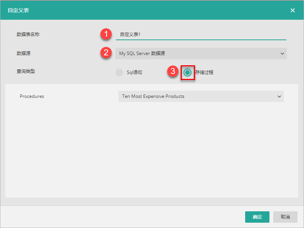Viewport: 304px width, 228px height.
Task: Click the Sql语句 option label text
Action: pos(134,72)
